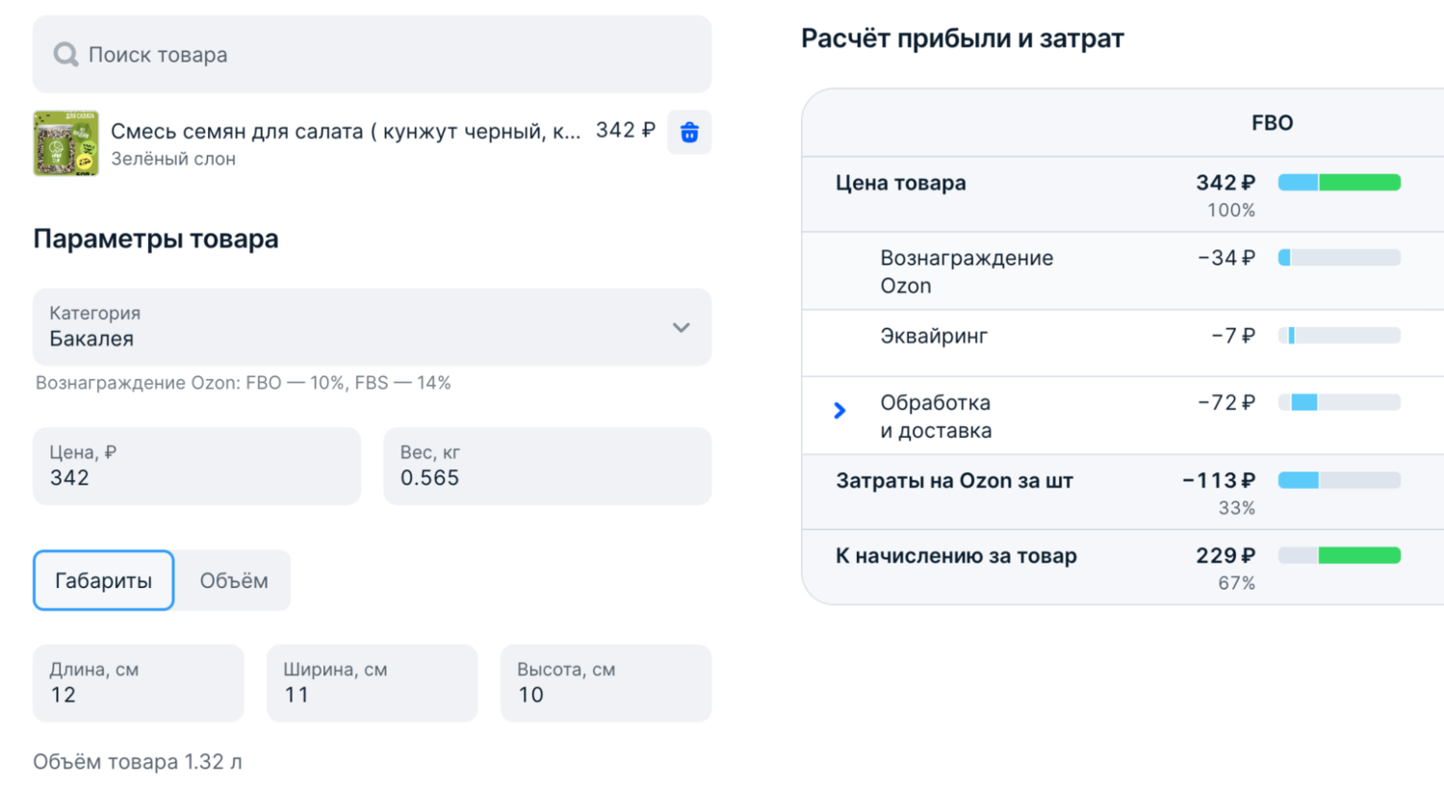Expand Обработка и доставка row arrow
1444x788 pixels.
(x=839, y=411)
